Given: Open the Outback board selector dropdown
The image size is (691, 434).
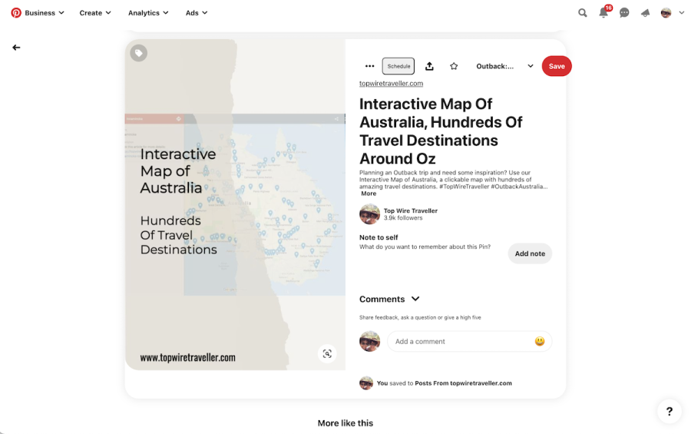Looking at the screenshot, I should [x=505, y=66].
